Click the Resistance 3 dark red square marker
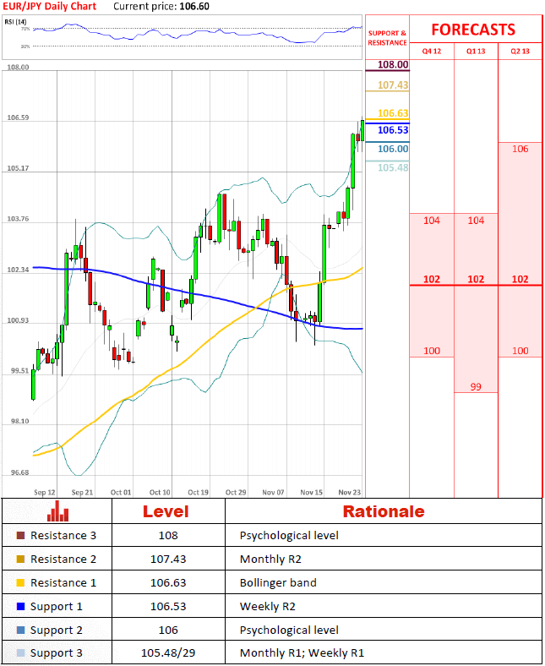Screen dimensions: 545x666 pyautogui.click(x=20, y=536)
